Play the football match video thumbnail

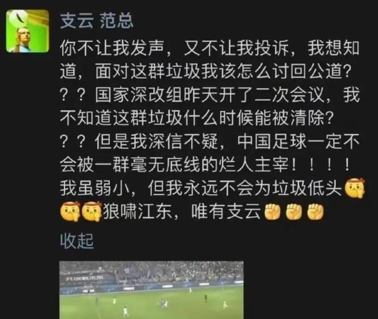(x=151, y=290)
